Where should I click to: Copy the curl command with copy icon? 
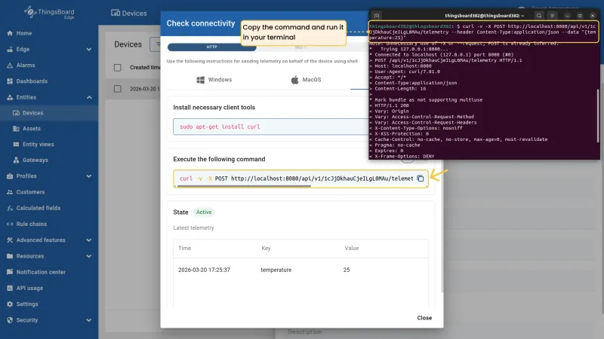421,179
